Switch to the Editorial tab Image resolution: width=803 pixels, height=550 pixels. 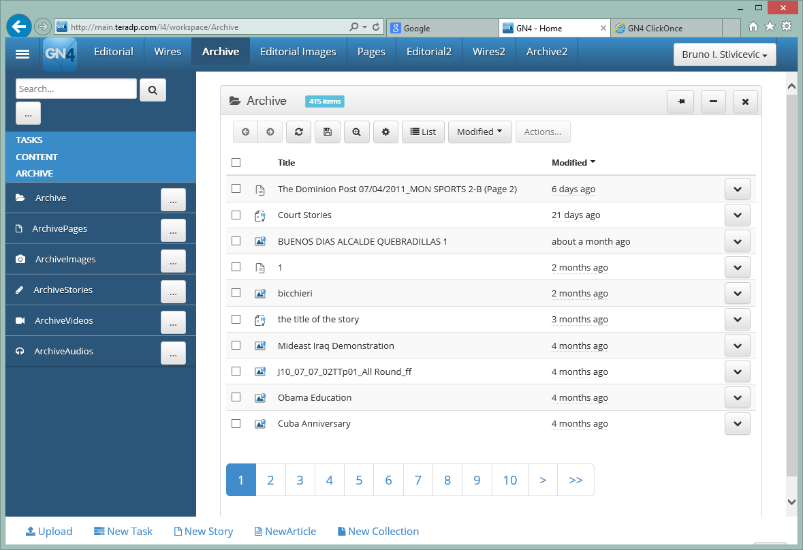click(113, 51)
